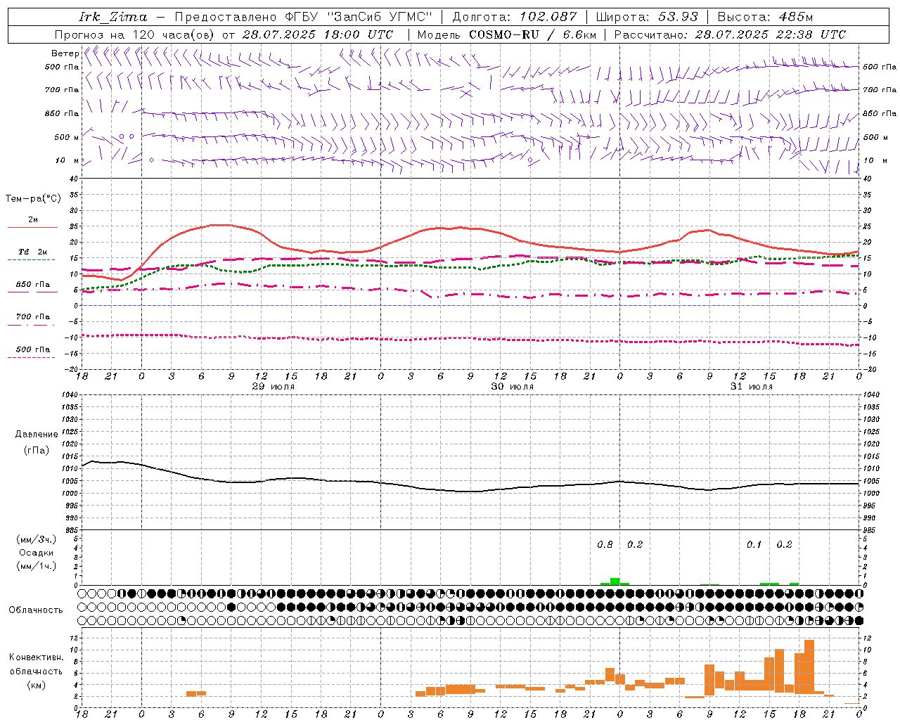Click the '700 гПа' temperature legend entry

(32, 317)
